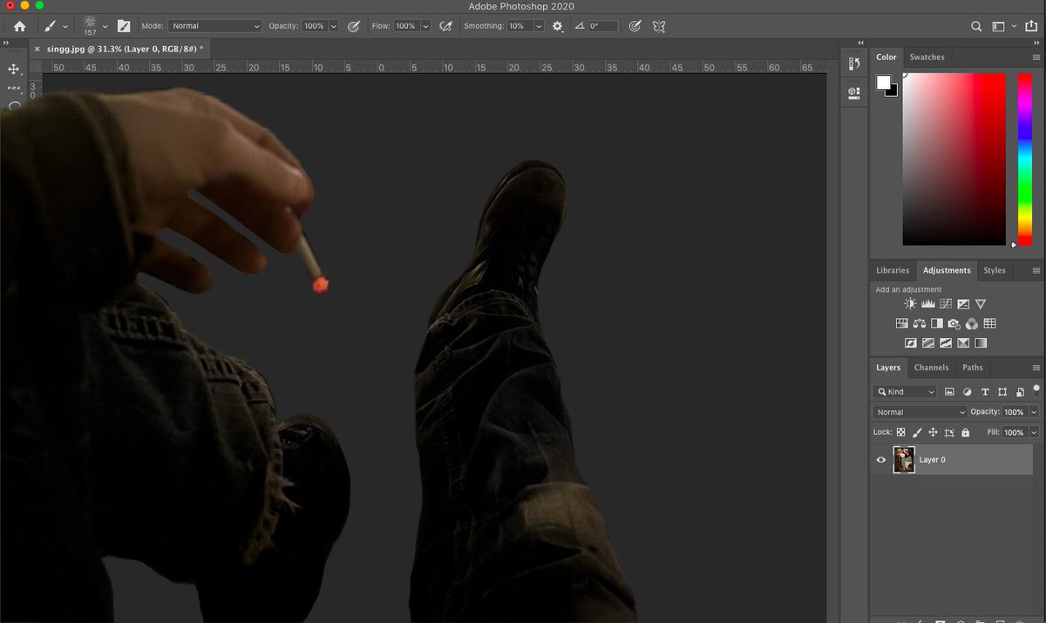Add a Brightness/Contrast adjustment
This screenshot has height=623, width=1046.
910,304
